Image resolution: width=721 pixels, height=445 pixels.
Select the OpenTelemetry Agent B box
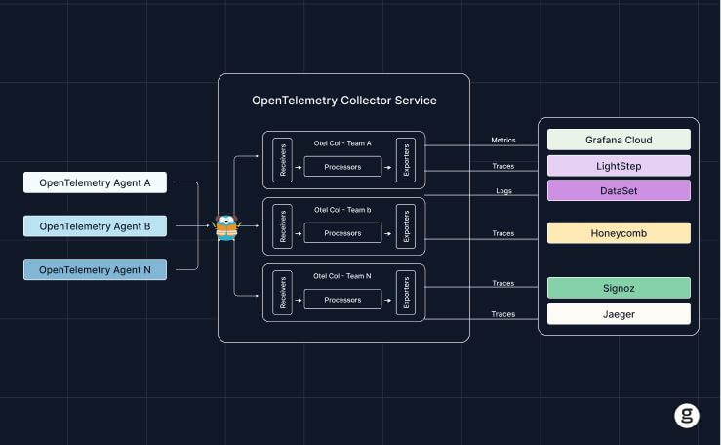point(96,226)
